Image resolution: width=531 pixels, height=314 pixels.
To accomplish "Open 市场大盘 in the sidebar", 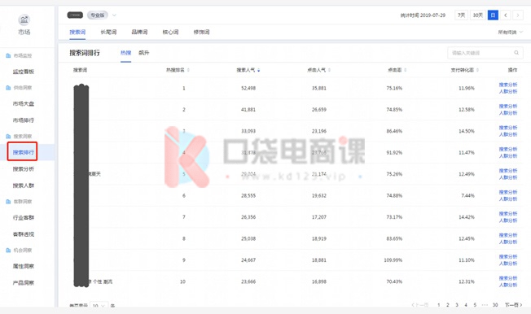I will 24,104.
